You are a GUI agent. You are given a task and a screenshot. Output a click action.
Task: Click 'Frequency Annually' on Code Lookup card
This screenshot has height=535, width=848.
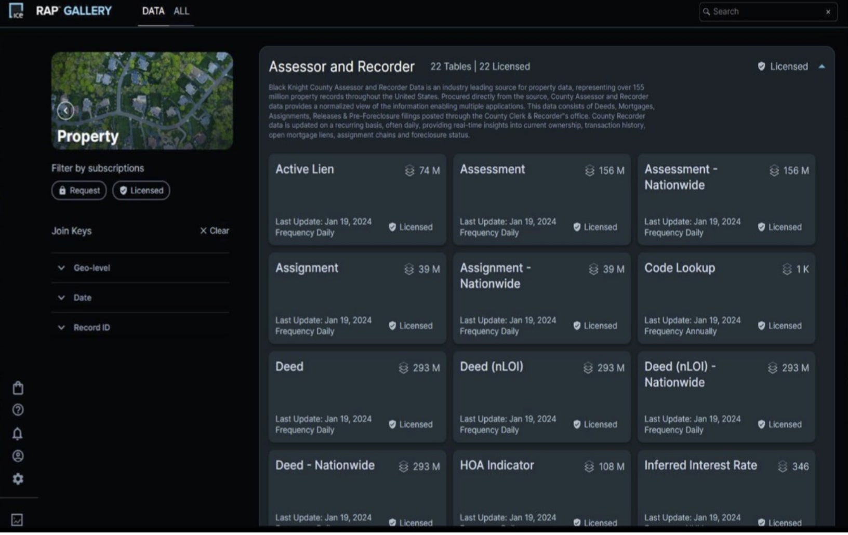(x=680, y=331)
